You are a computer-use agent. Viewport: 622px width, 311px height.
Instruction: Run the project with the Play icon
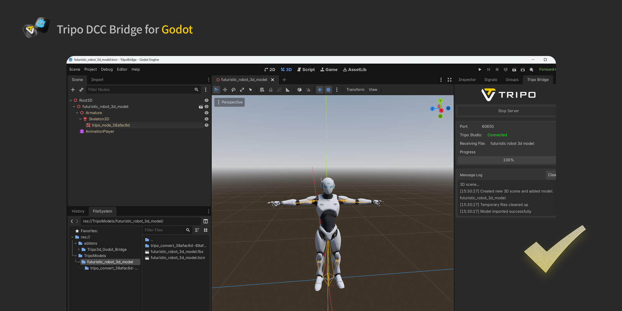tap(480, 70)
